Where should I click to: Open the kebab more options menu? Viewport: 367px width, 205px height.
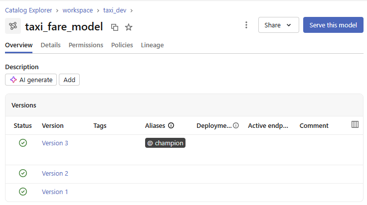(246, 25)
